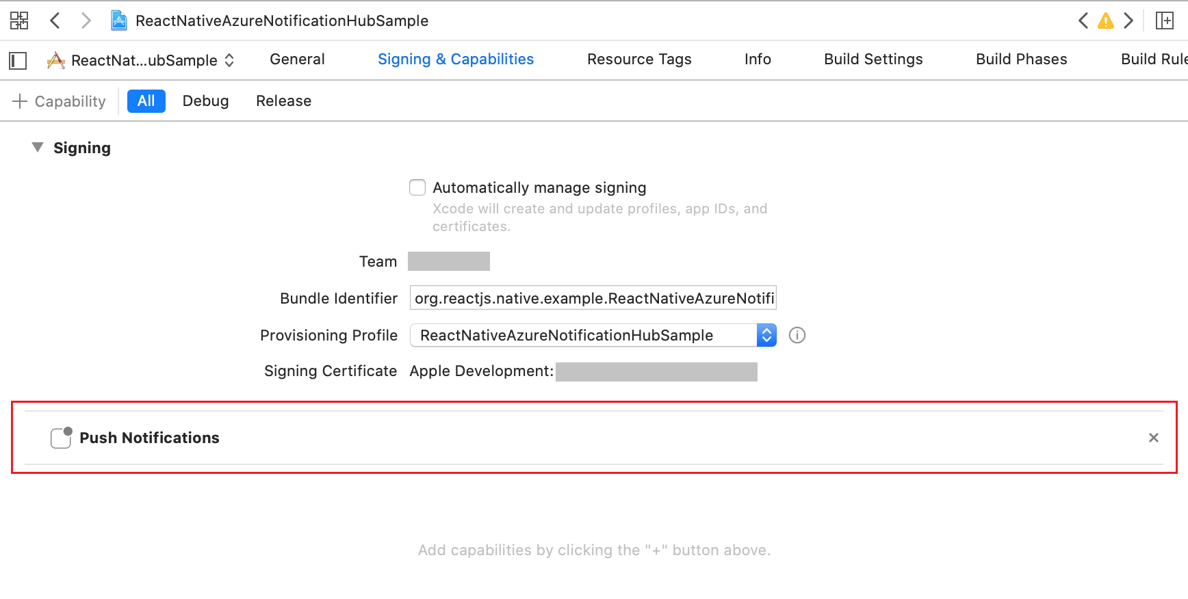Open the related items grid menu

[x=19, y=21]
